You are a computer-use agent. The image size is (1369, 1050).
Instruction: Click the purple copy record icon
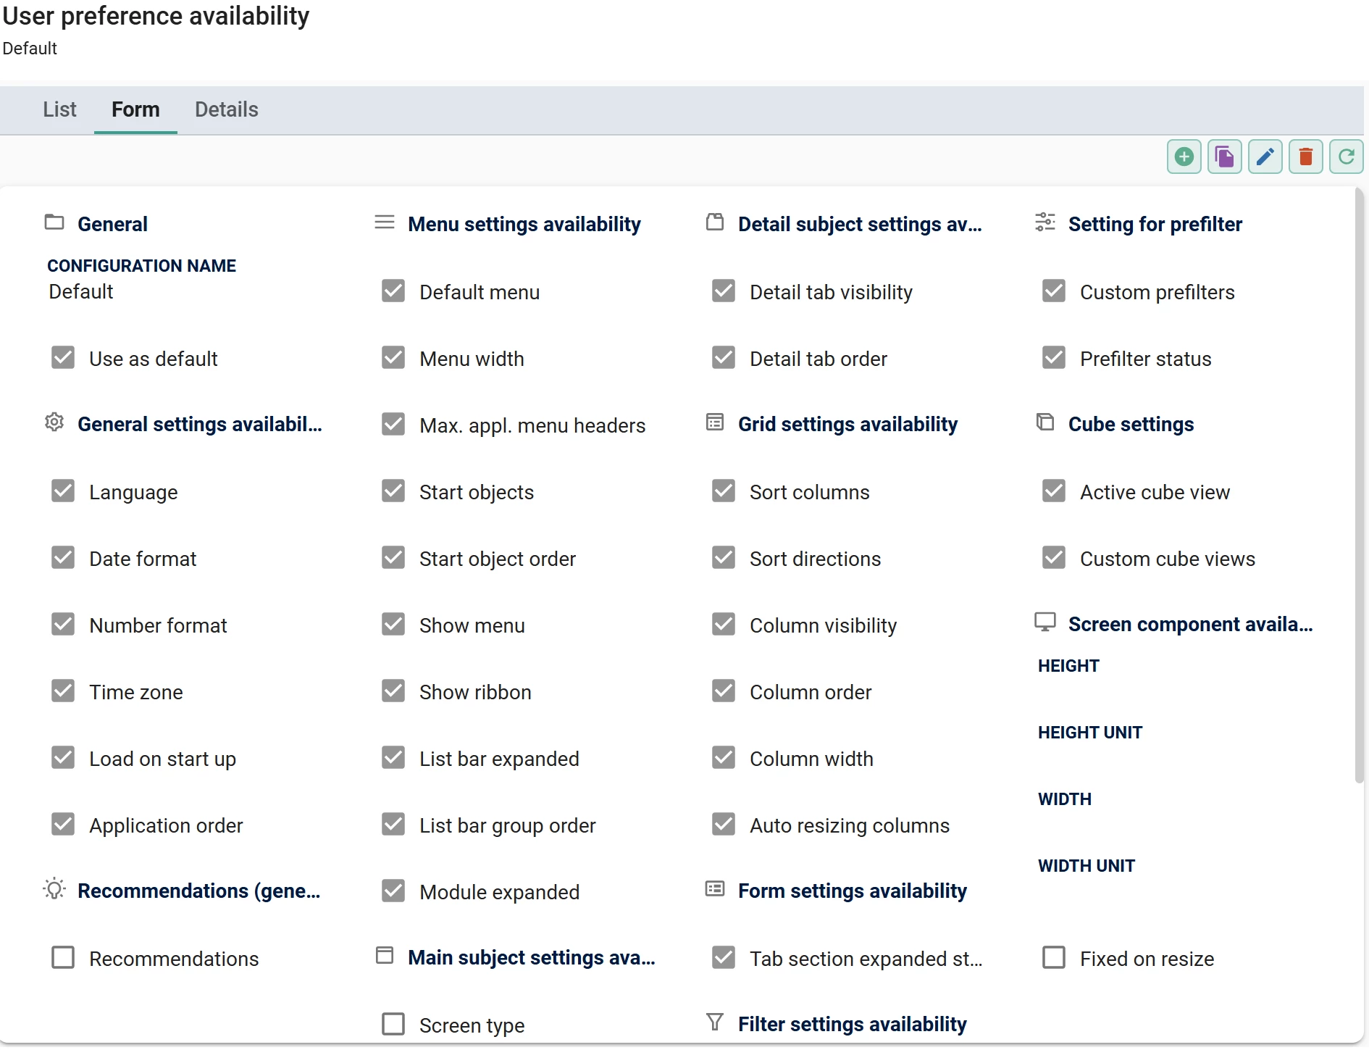(x=1225, y=157)
